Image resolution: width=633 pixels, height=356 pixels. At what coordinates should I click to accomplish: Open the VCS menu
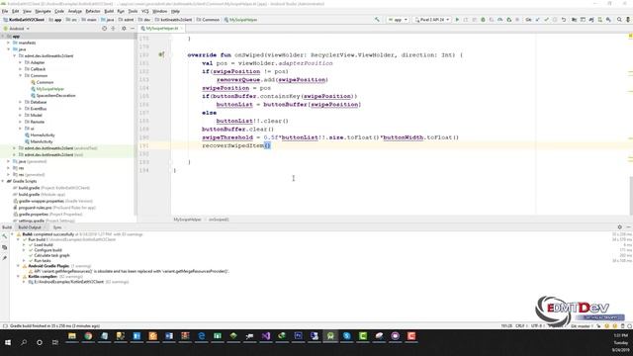pos(145,11)
